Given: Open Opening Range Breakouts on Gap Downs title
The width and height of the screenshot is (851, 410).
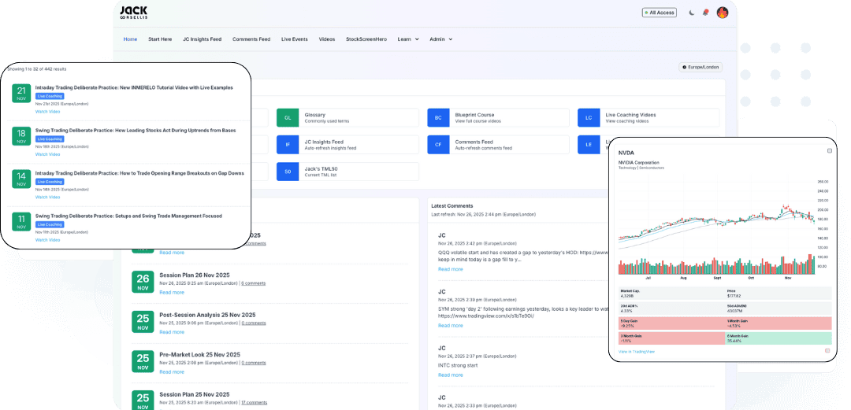Looking at the screenshot, I should click(x=139, y=173).
